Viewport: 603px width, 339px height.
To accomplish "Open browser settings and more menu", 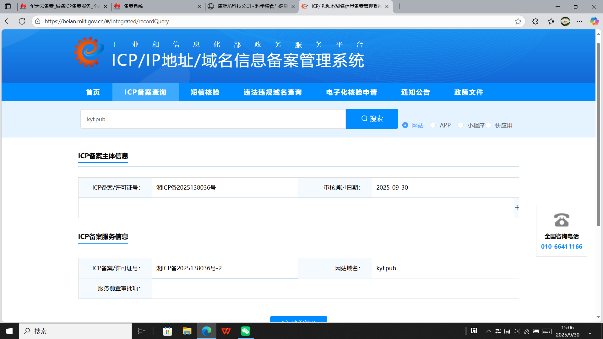I will [x=579, y=21].
